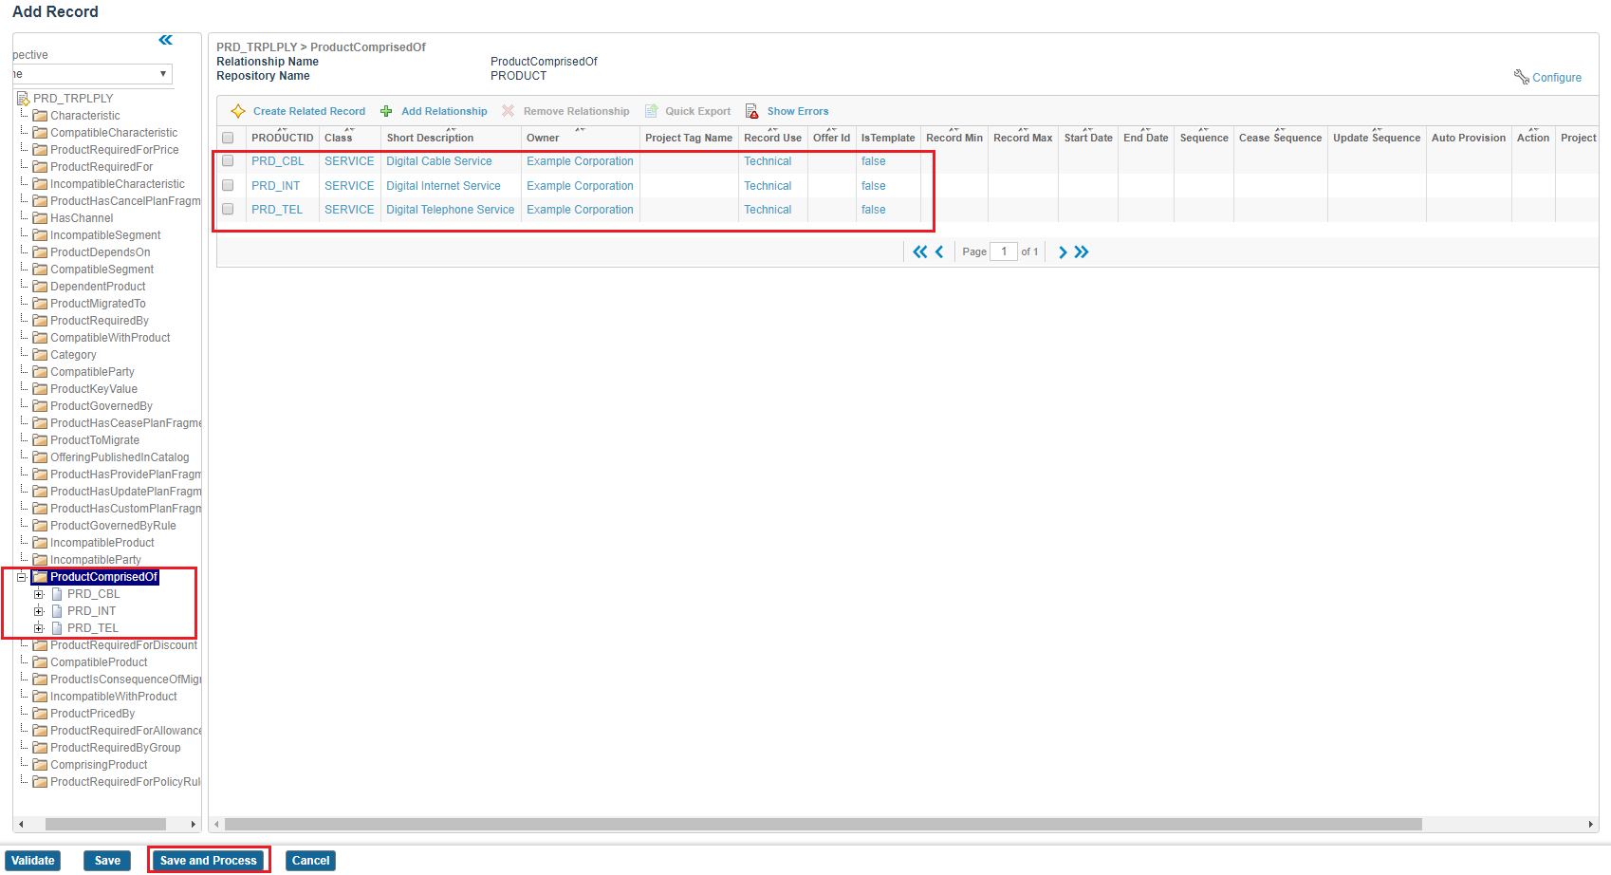Click the Configure wrench icon

pos(1521,77)
